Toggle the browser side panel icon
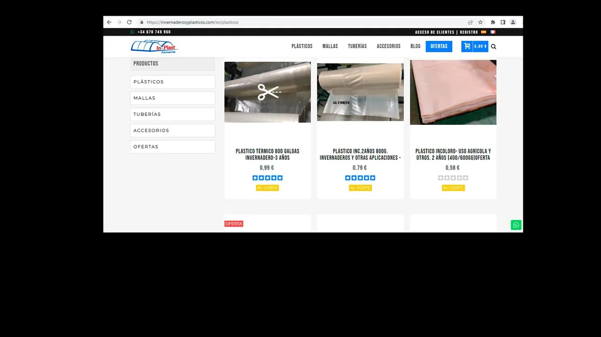The height and width of the screenshot is (337, 601). pos(503,22)
